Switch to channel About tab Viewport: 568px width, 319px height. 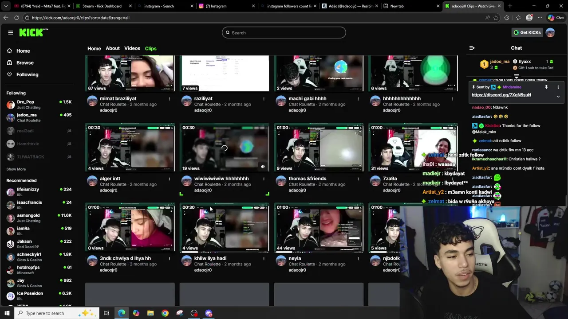click(113, 48)
